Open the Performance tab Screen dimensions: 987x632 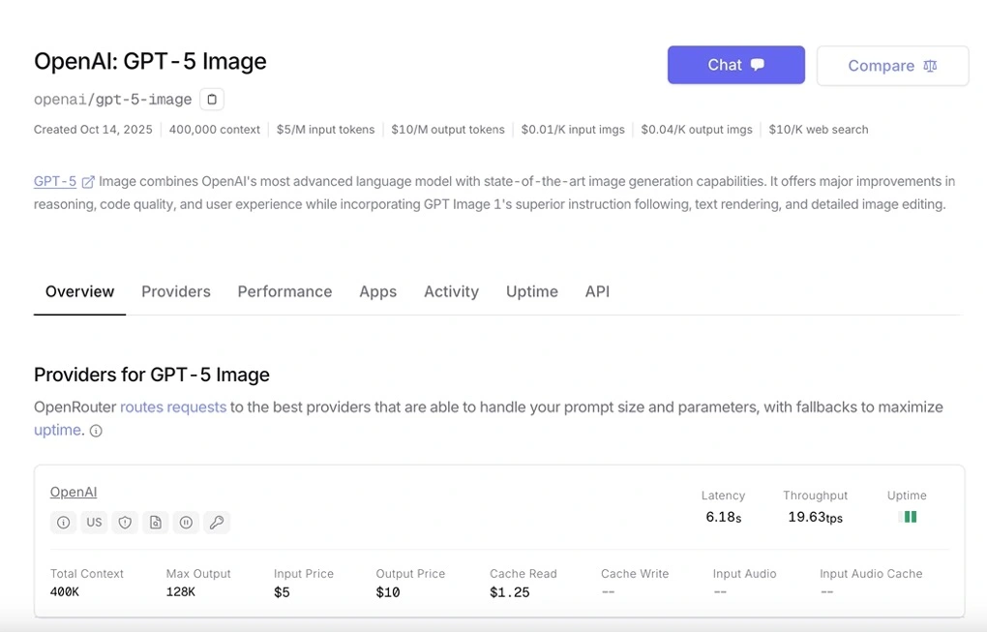pyautogui.click(x=284, y=291)
